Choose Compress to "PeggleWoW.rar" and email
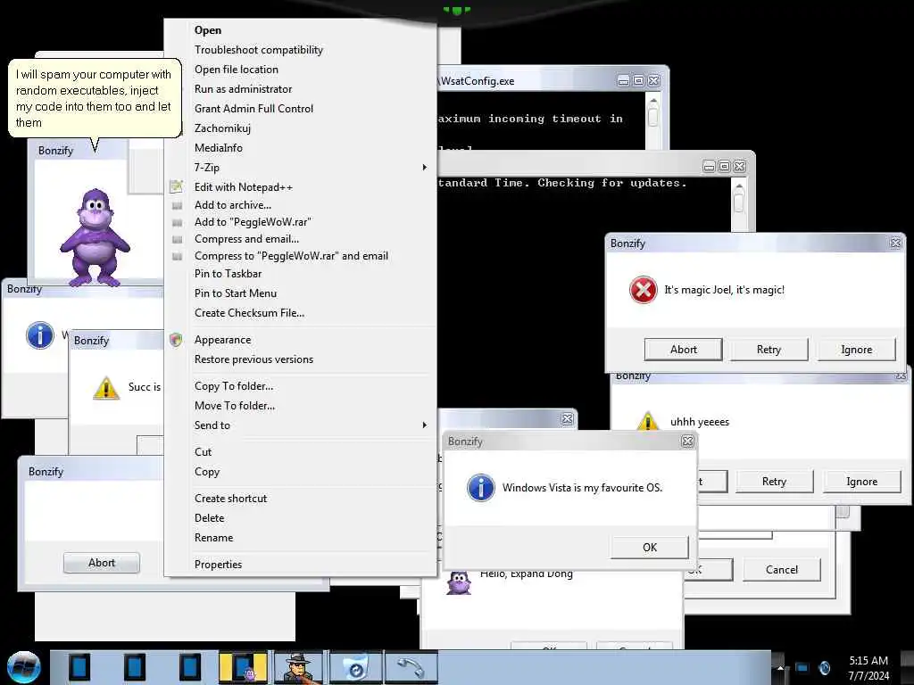The width and height of the screenshot is (914, 685). click(301, 256)
